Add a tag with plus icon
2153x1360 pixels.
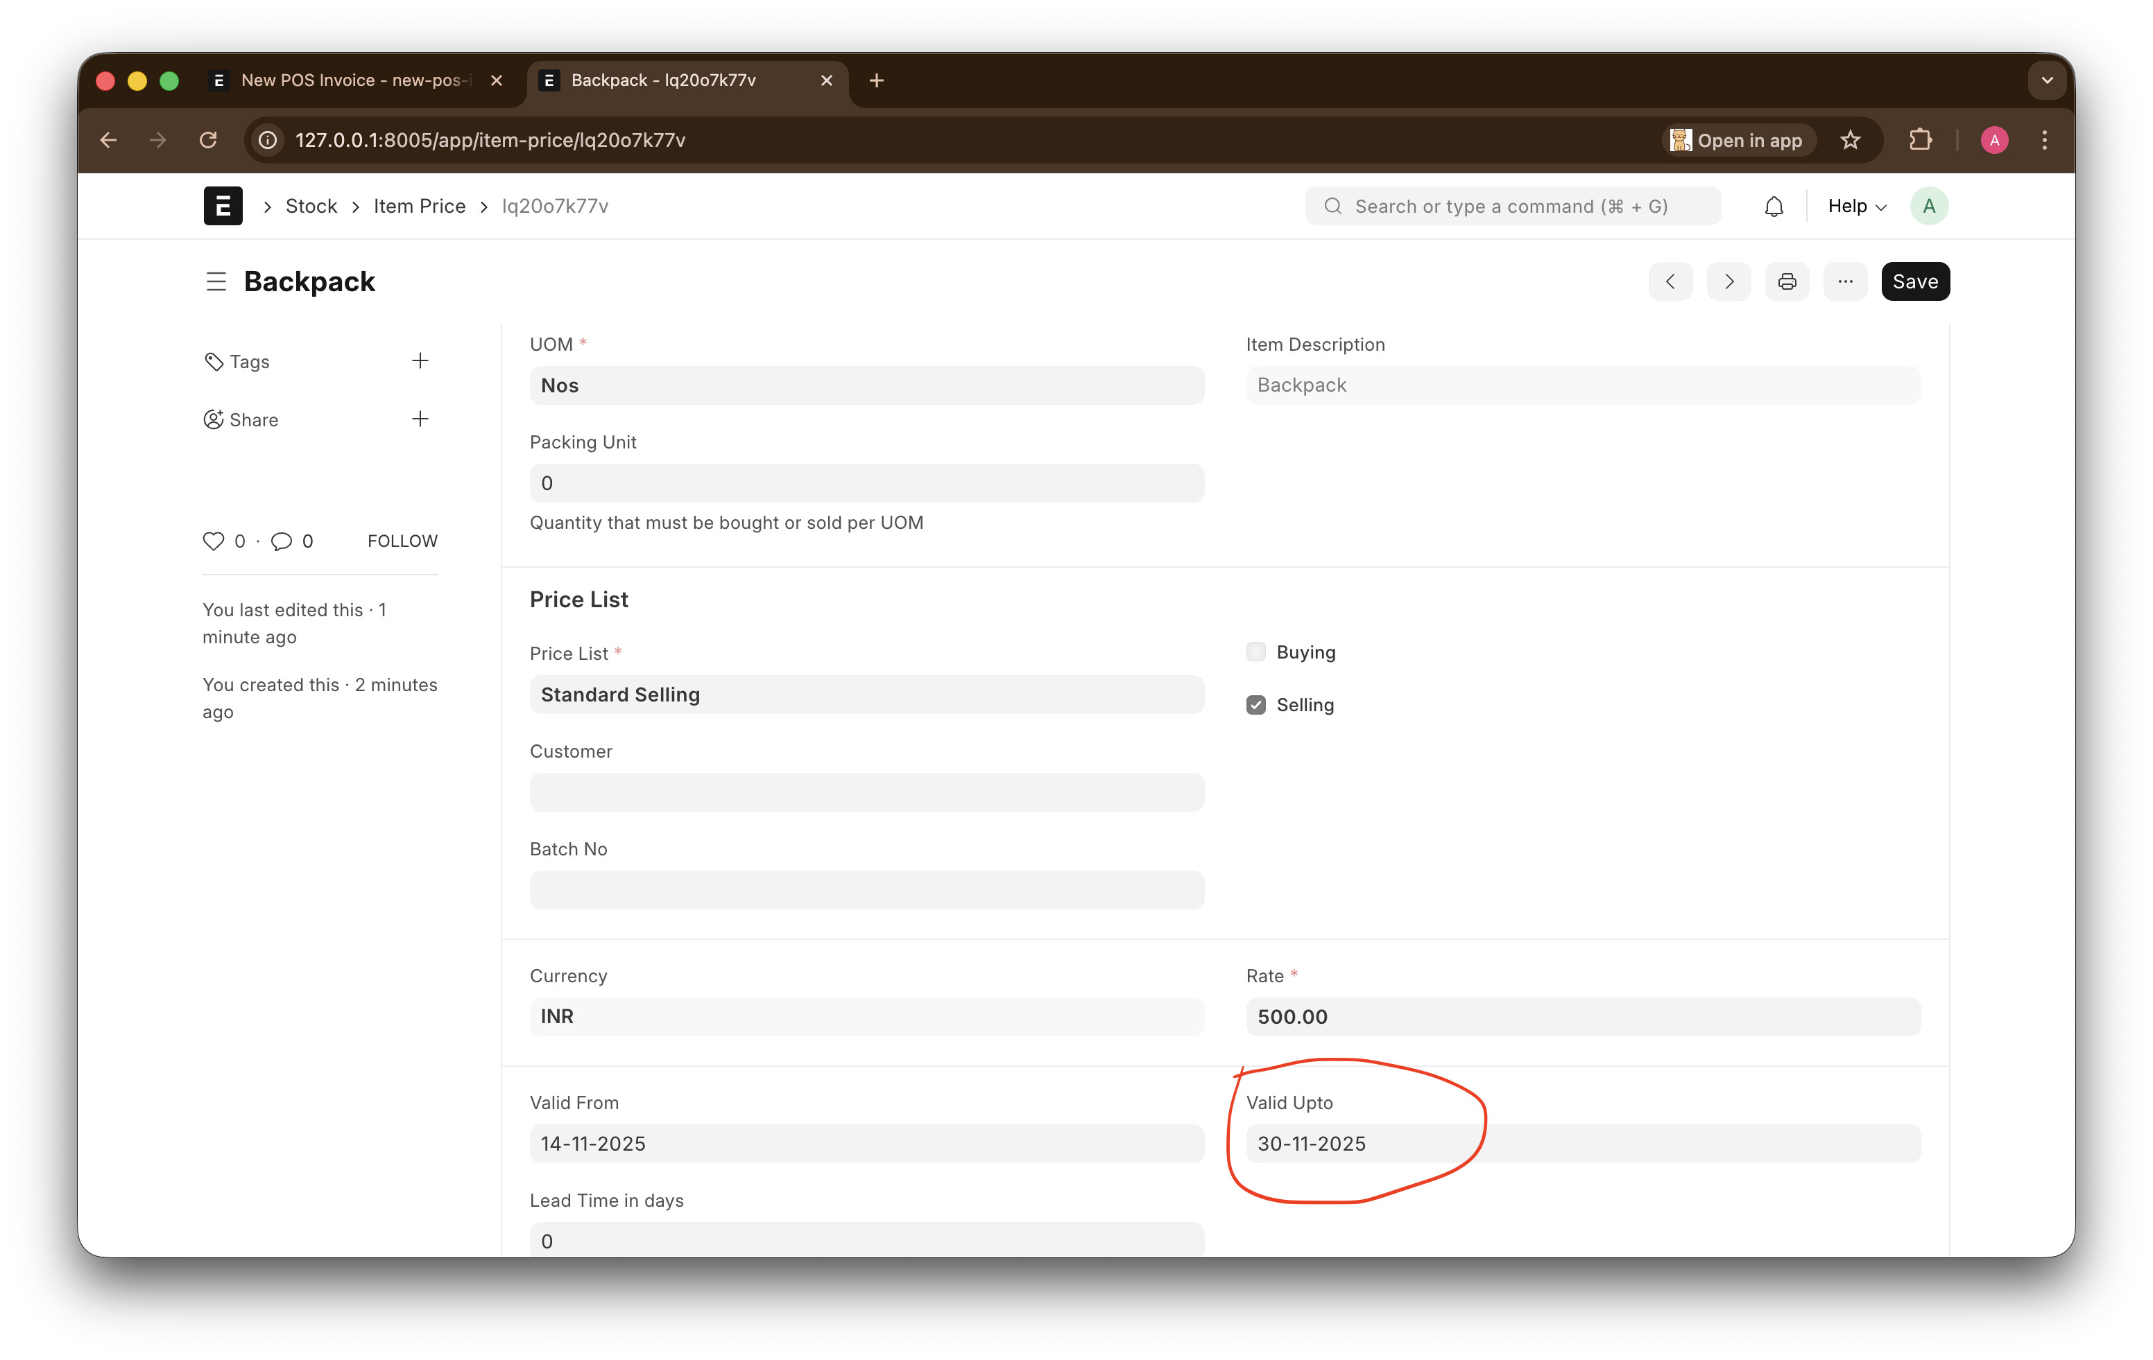point(420,361)
